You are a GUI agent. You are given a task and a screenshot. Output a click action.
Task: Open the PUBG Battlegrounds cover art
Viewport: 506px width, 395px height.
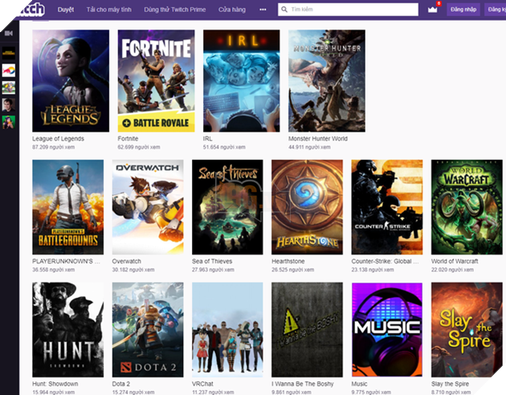67,207
